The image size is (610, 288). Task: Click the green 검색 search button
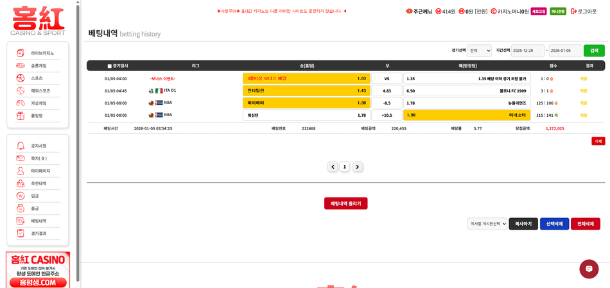(x=594, y=51)
